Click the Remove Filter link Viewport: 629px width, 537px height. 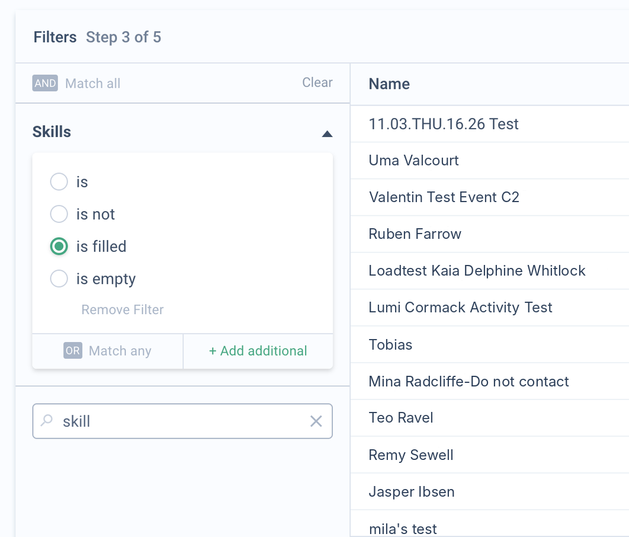123,309
